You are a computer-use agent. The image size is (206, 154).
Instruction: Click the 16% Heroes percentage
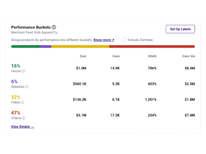click(16, 66)
